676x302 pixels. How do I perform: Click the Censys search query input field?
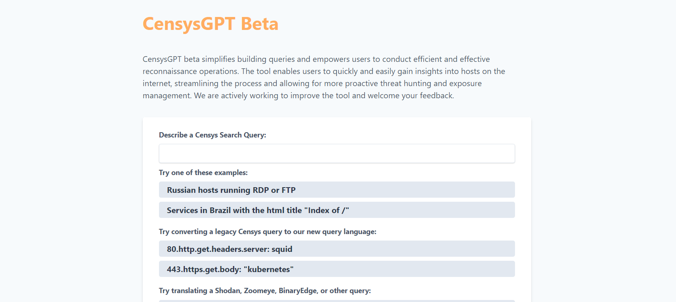337,154
